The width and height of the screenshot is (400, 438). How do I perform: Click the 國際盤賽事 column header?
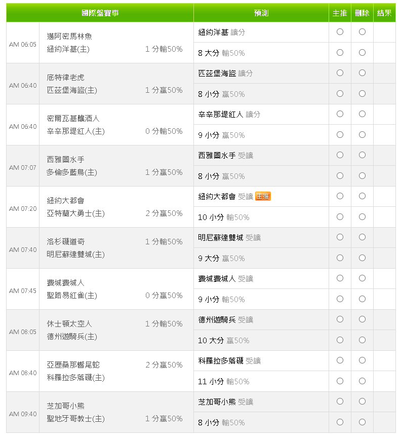pos(100,13)
